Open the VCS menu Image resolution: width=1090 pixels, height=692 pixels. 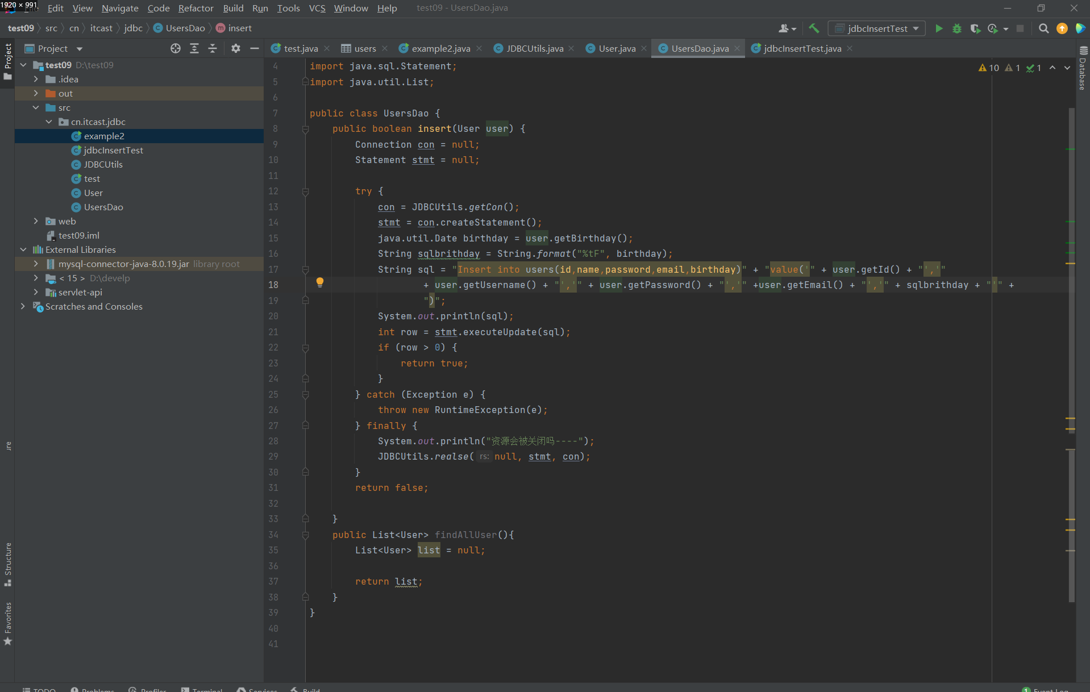tap(317, 8)
